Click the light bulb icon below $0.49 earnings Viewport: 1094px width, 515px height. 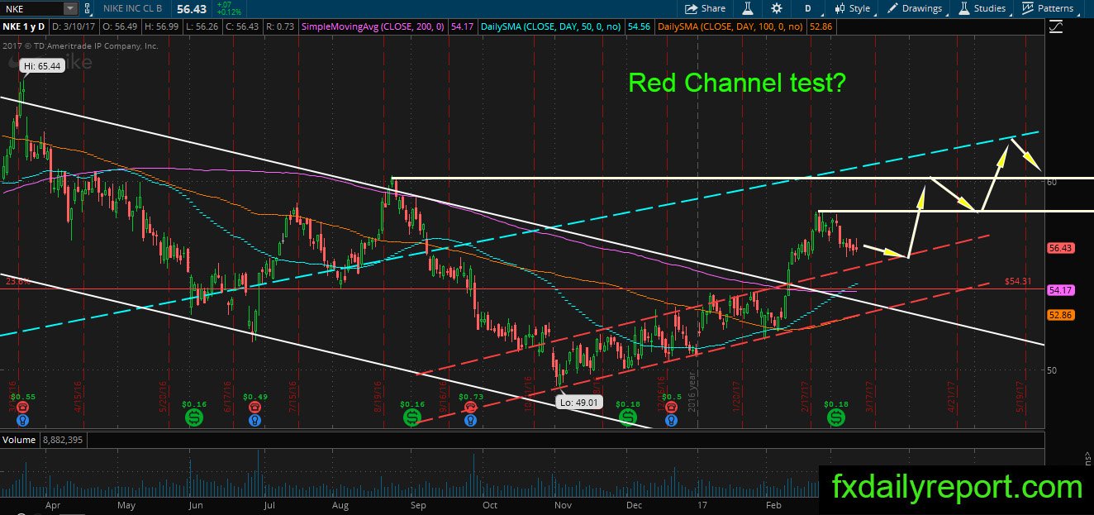(x=254, y=419)
